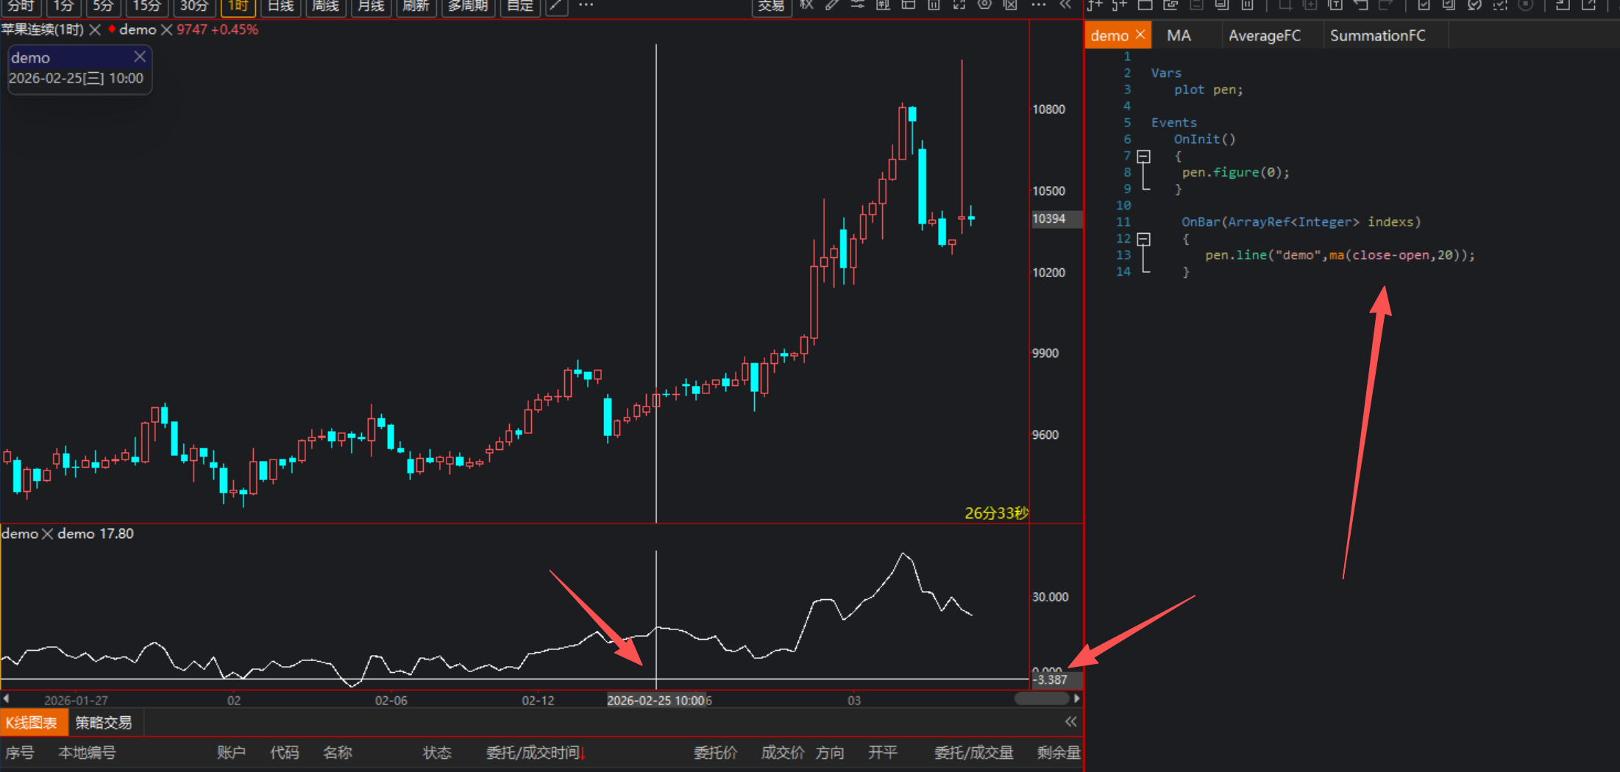
Task: Click the 刷新 refresh button
Action: pyautogui.click(x=416, y=6)
